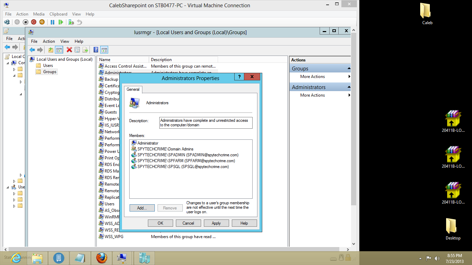Open File Explorer from the taskbar
This screenshot has width=472, height=265.
pos(37,257)
